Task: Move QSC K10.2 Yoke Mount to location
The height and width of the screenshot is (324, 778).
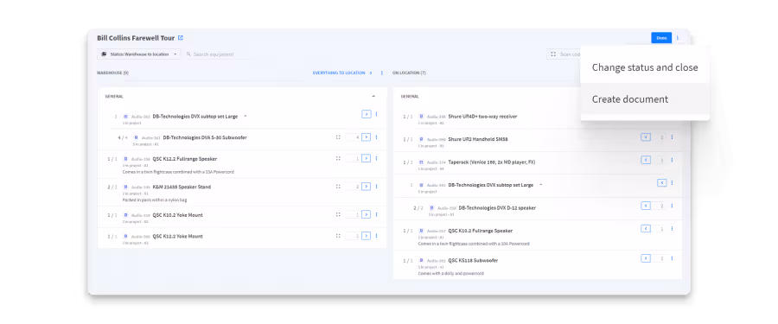Action: pyautogui.click(x=367, y=214)
